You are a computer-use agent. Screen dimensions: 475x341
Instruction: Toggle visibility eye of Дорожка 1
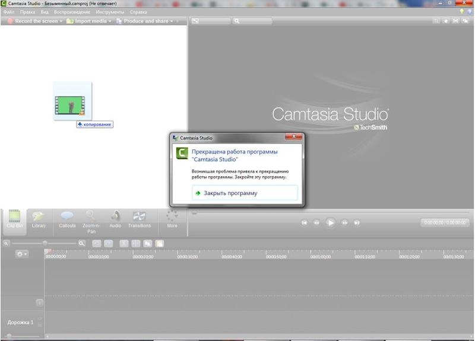40,319
